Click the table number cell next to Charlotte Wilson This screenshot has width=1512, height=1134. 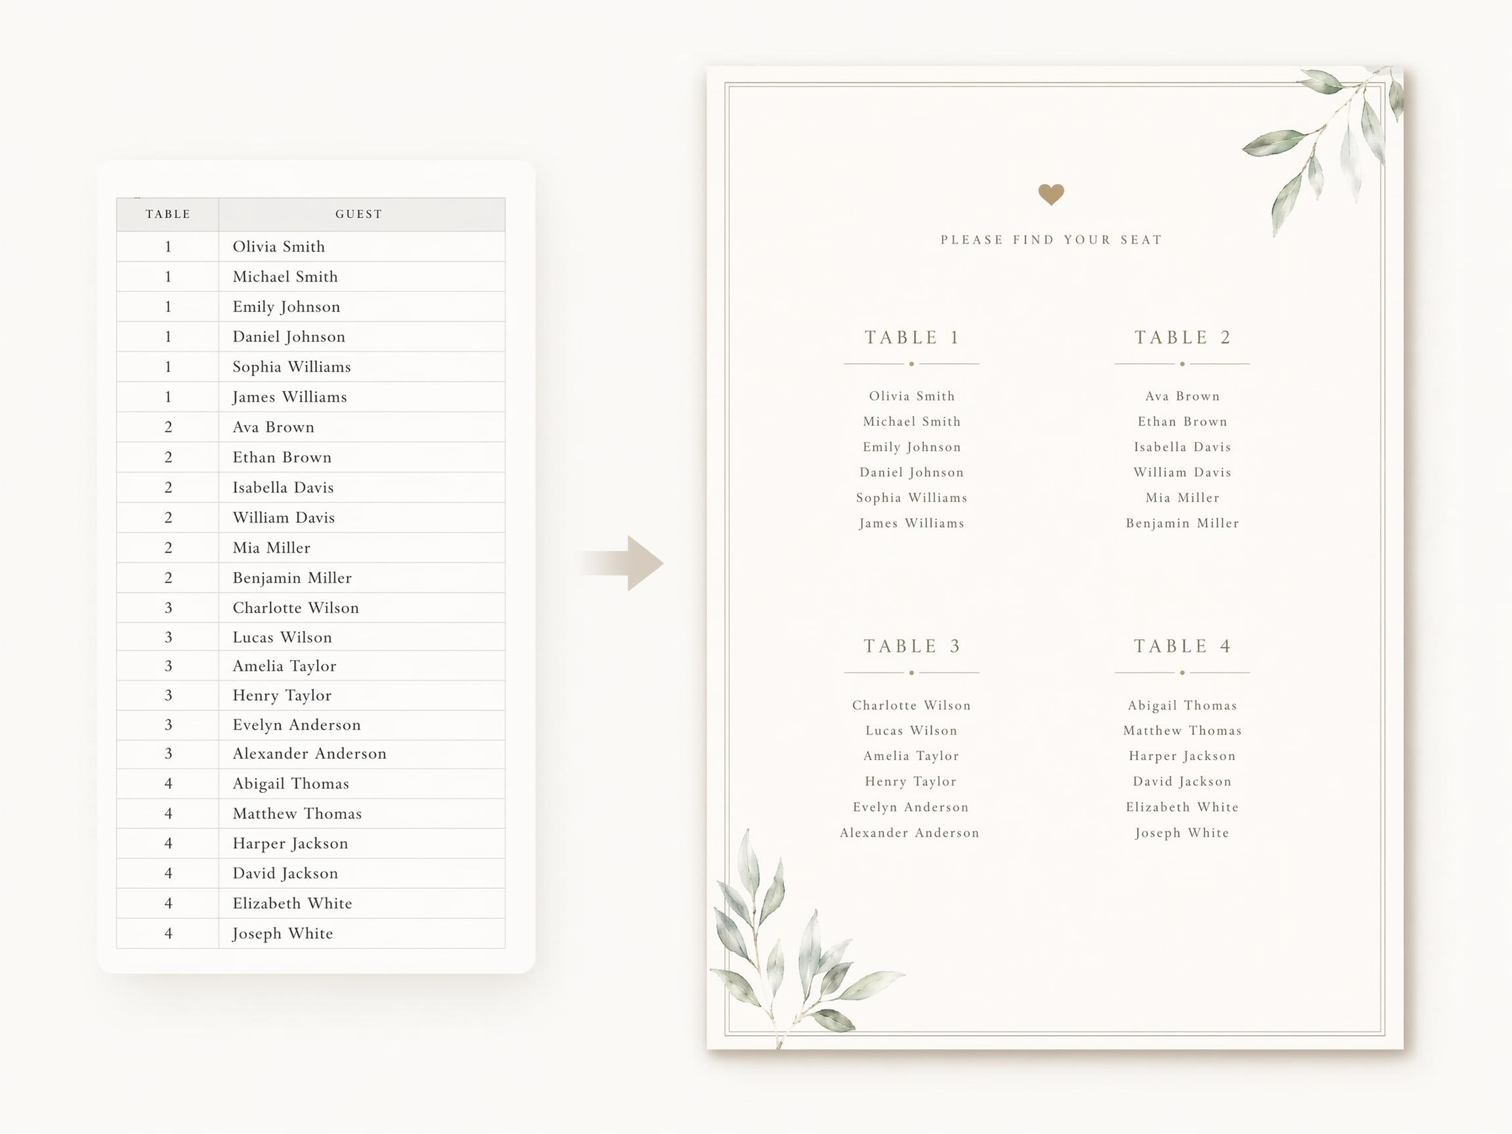168,607
